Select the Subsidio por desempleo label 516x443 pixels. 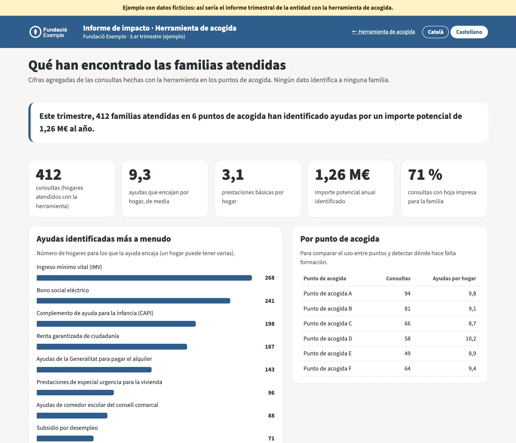coord(67,428)
